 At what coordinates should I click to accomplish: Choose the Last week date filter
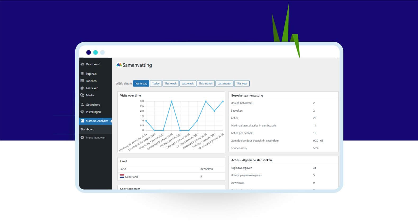click(x=187, y=83)
